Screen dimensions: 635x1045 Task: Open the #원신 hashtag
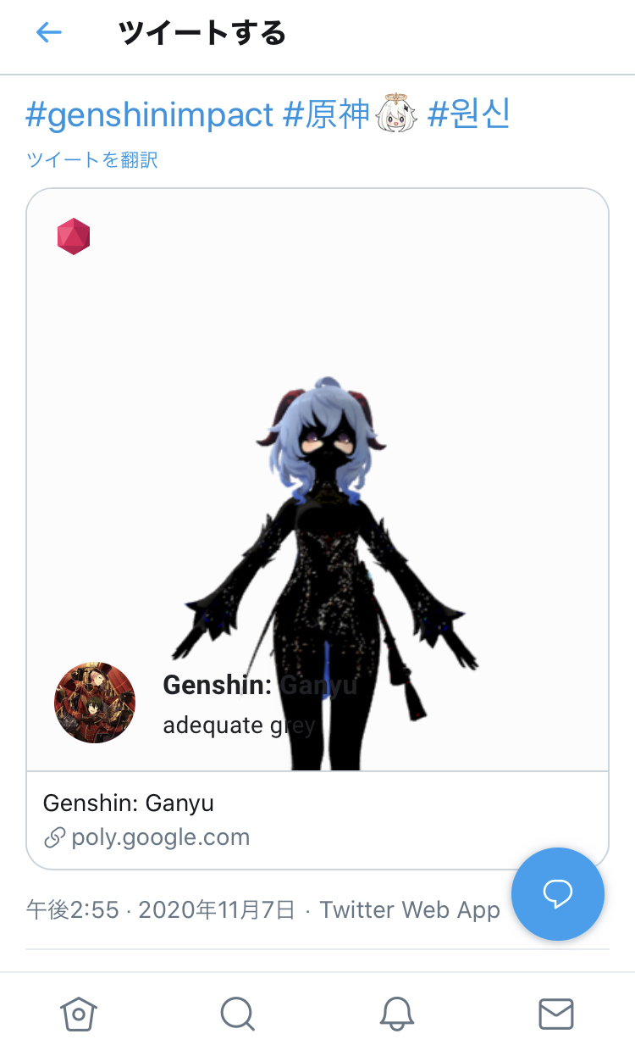point(469,114)
